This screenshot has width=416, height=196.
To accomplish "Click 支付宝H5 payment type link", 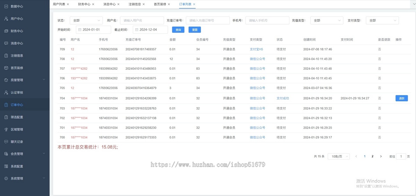I will pyautogui.click(x=257, y=49).
